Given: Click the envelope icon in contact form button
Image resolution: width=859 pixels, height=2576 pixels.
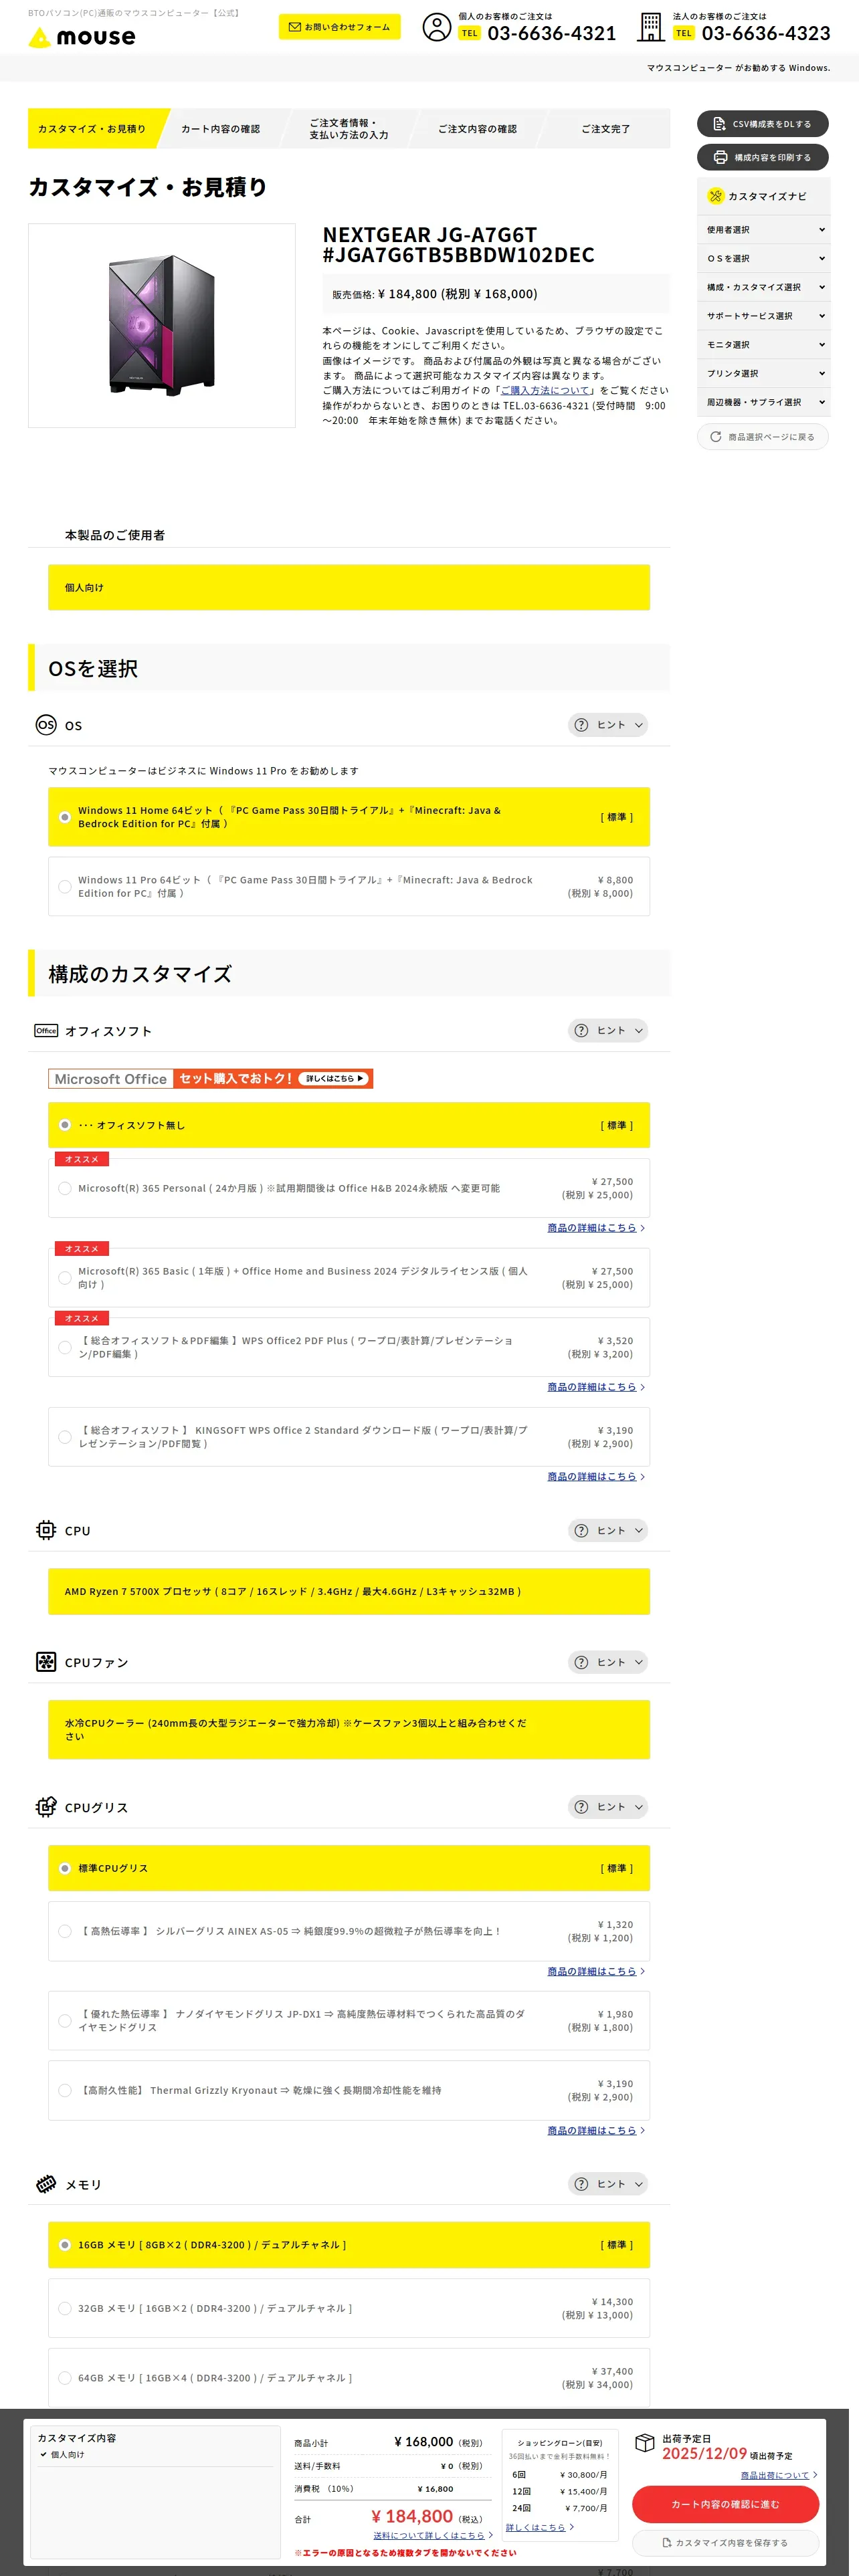Looking at the screenshot, I should coord(294,27).
